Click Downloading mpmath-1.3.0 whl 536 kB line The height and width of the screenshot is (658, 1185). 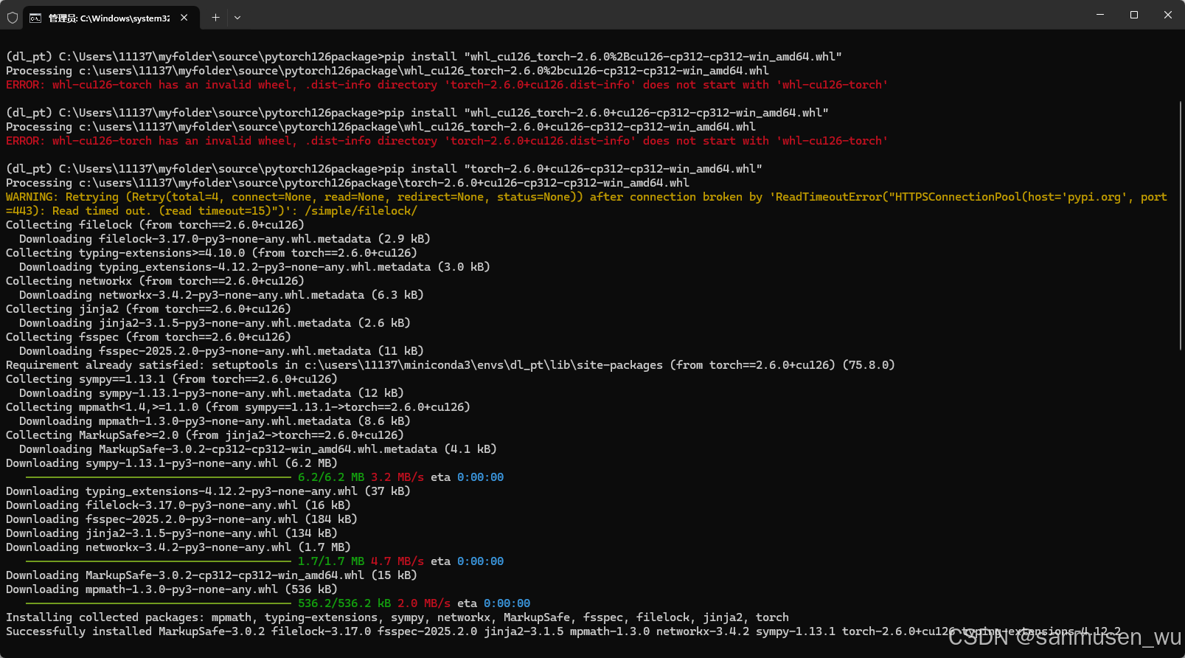point(171,589)
